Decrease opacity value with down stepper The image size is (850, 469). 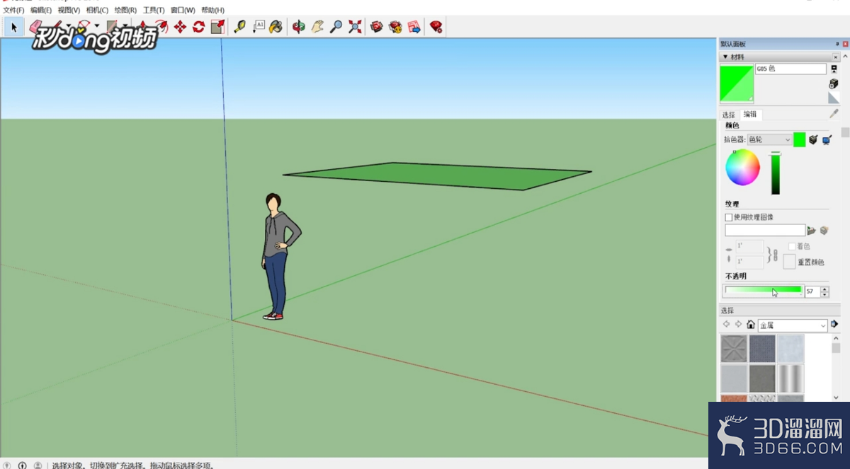(825, 294)
